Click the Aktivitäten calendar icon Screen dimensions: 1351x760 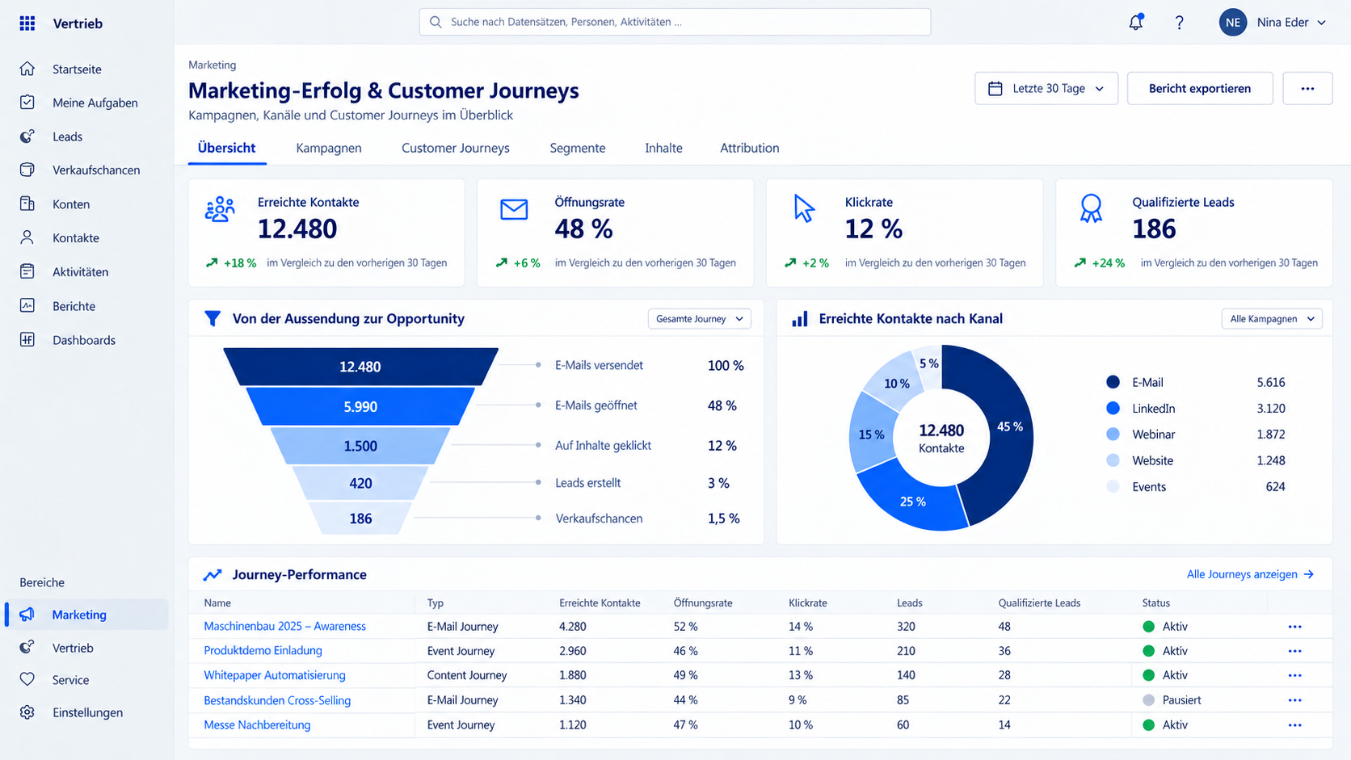tap(27, 271)
